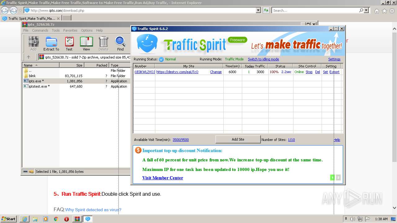Image resolution: width=397 pixels, height=223 pixels.
Task: Click the 3500/9500 visit time link
Action: click(181, 140)
